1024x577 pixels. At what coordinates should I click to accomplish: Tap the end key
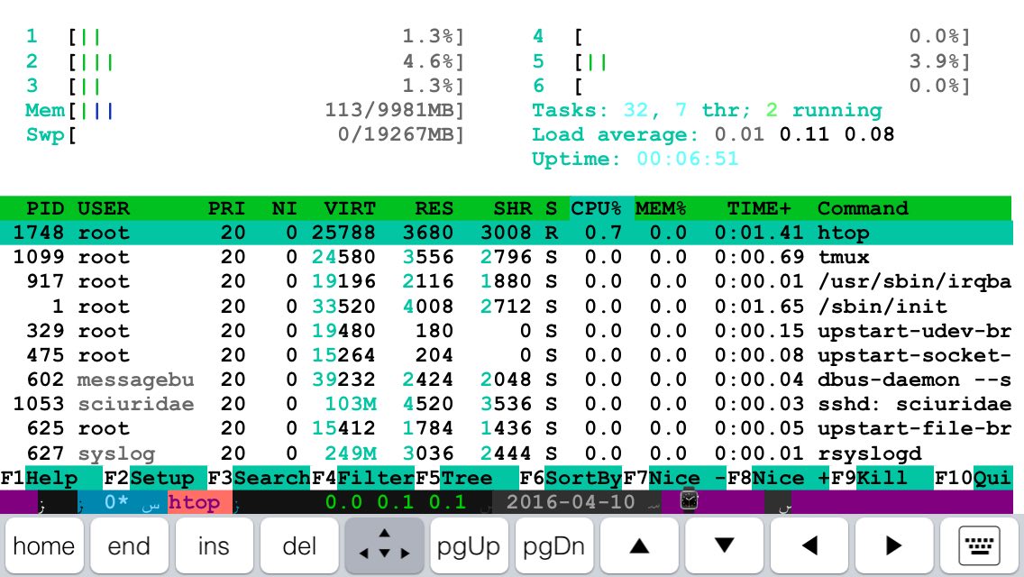[129, 545]
